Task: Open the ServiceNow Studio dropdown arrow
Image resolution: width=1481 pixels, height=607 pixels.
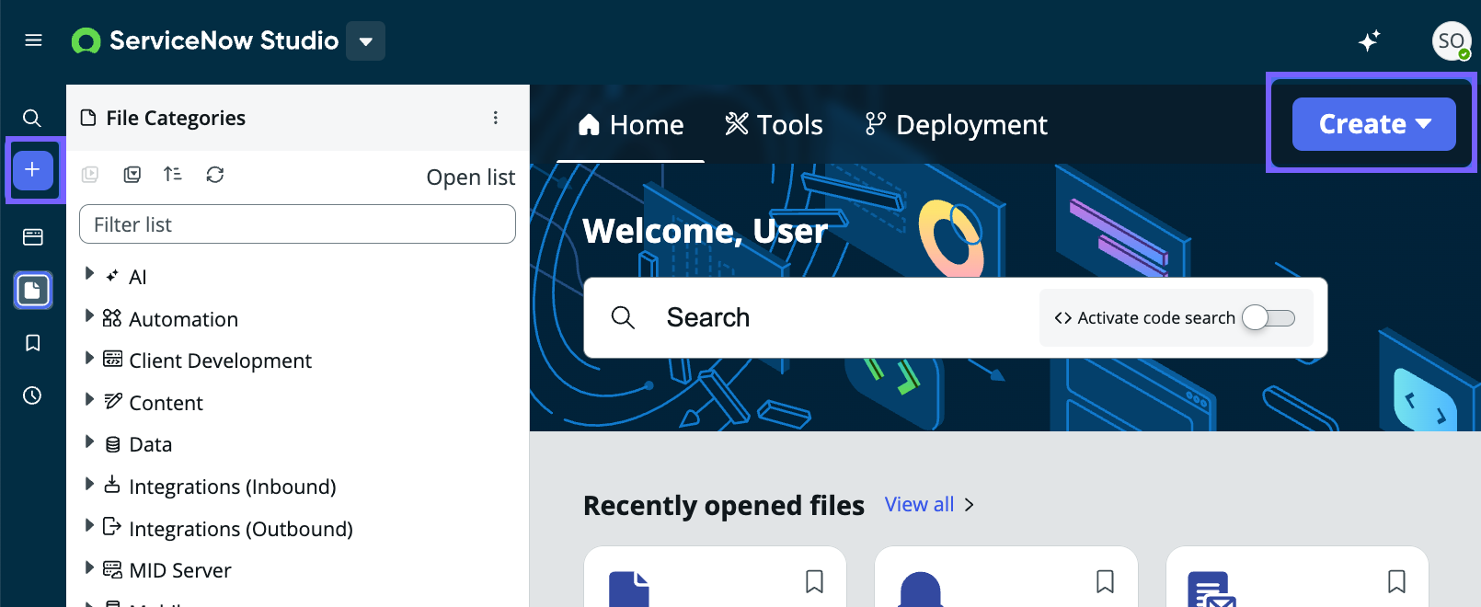Action: click(x=365, y=41)
